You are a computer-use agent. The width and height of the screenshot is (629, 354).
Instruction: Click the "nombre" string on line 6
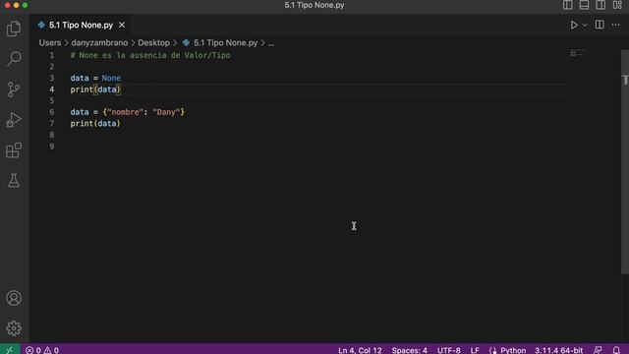(x=125, y=112)
